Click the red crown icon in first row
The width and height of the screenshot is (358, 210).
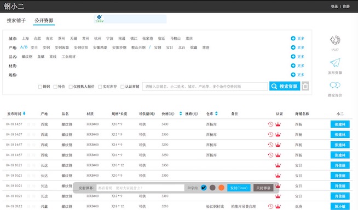pyautogui.click(x=278, y=124)
